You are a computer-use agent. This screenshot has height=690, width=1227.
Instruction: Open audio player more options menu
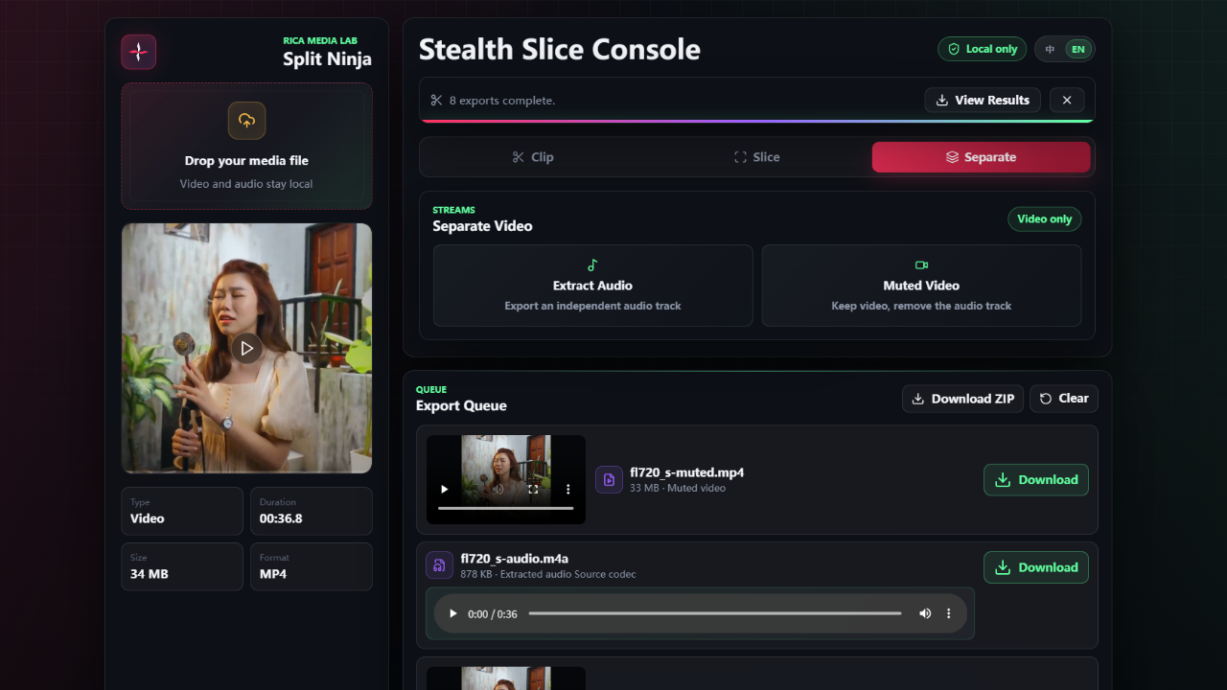[949, 613]
